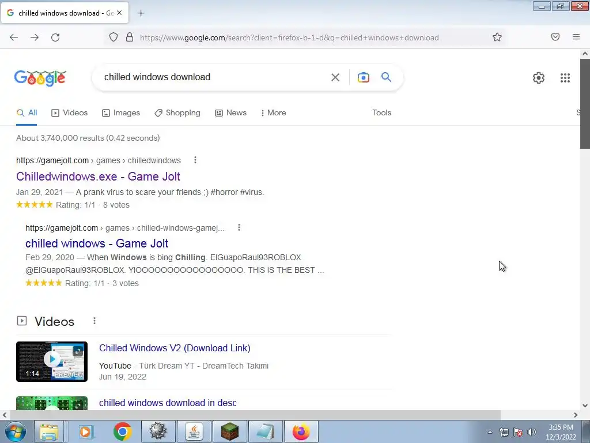This screenshot has width=590, height=443.
Task: Open Action Center flag tray icon
Action: (x=518, y=432)
